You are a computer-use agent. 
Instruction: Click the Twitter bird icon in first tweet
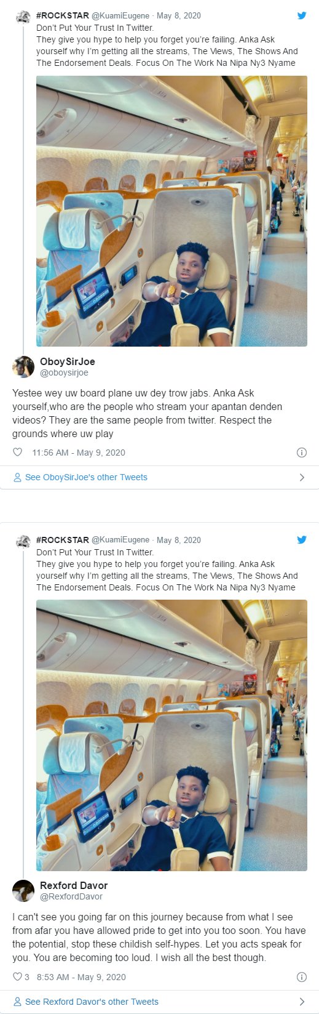[x=302, y=15]
